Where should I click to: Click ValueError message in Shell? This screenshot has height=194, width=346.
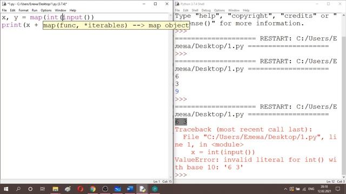(256, 163)
